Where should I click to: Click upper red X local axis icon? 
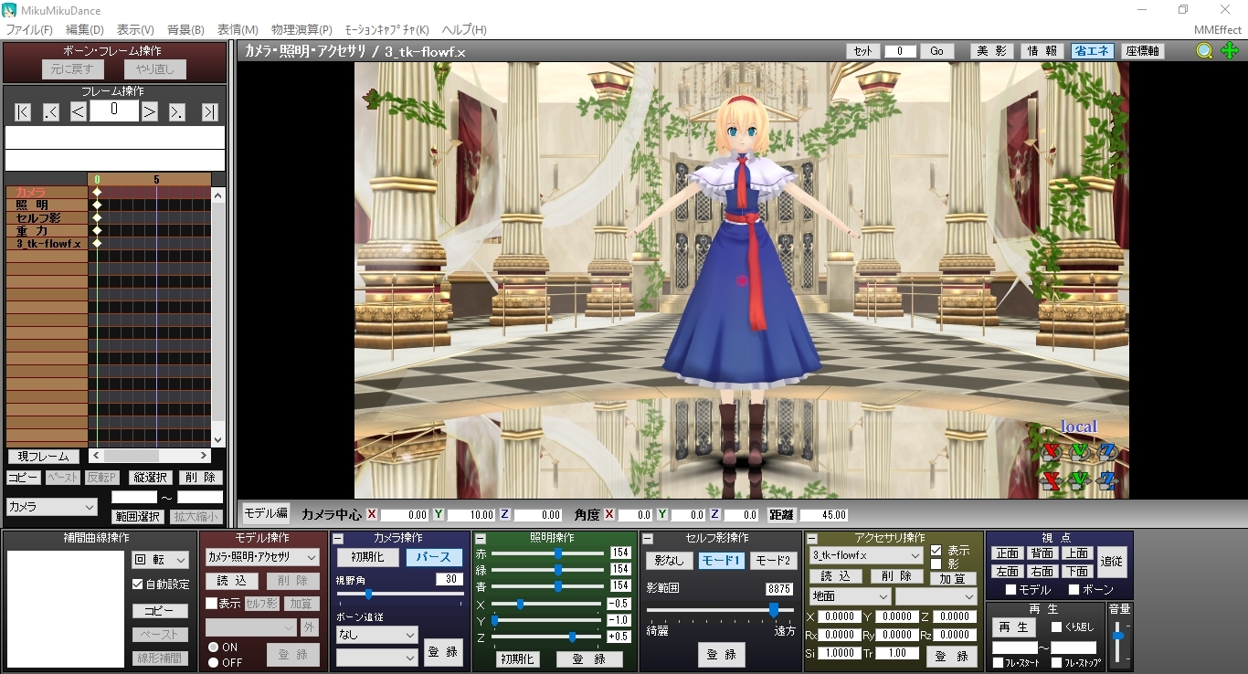1052,450
